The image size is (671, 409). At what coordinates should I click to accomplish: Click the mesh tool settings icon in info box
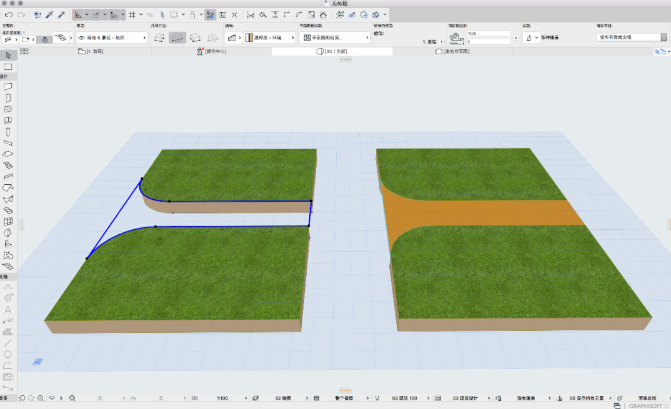(x=61, y=37)
